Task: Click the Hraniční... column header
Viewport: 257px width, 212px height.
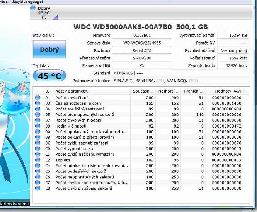Action: click(x=193, y=91)
